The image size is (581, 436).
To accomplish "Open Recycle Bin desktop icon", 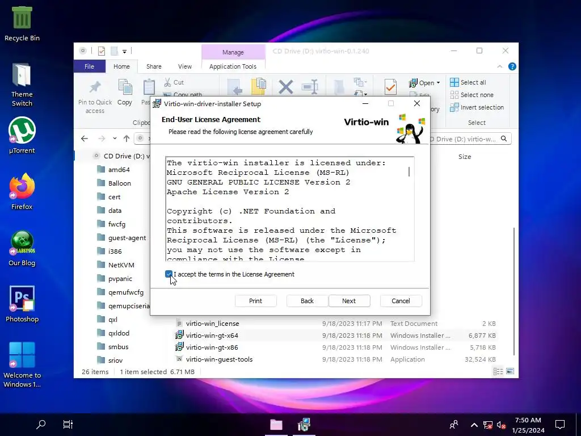I will 22,24.
